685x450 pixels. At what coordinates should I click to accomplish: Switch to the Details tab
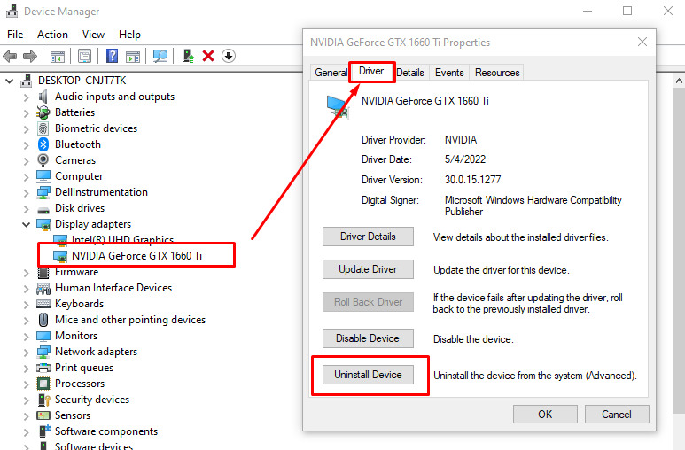410,73
